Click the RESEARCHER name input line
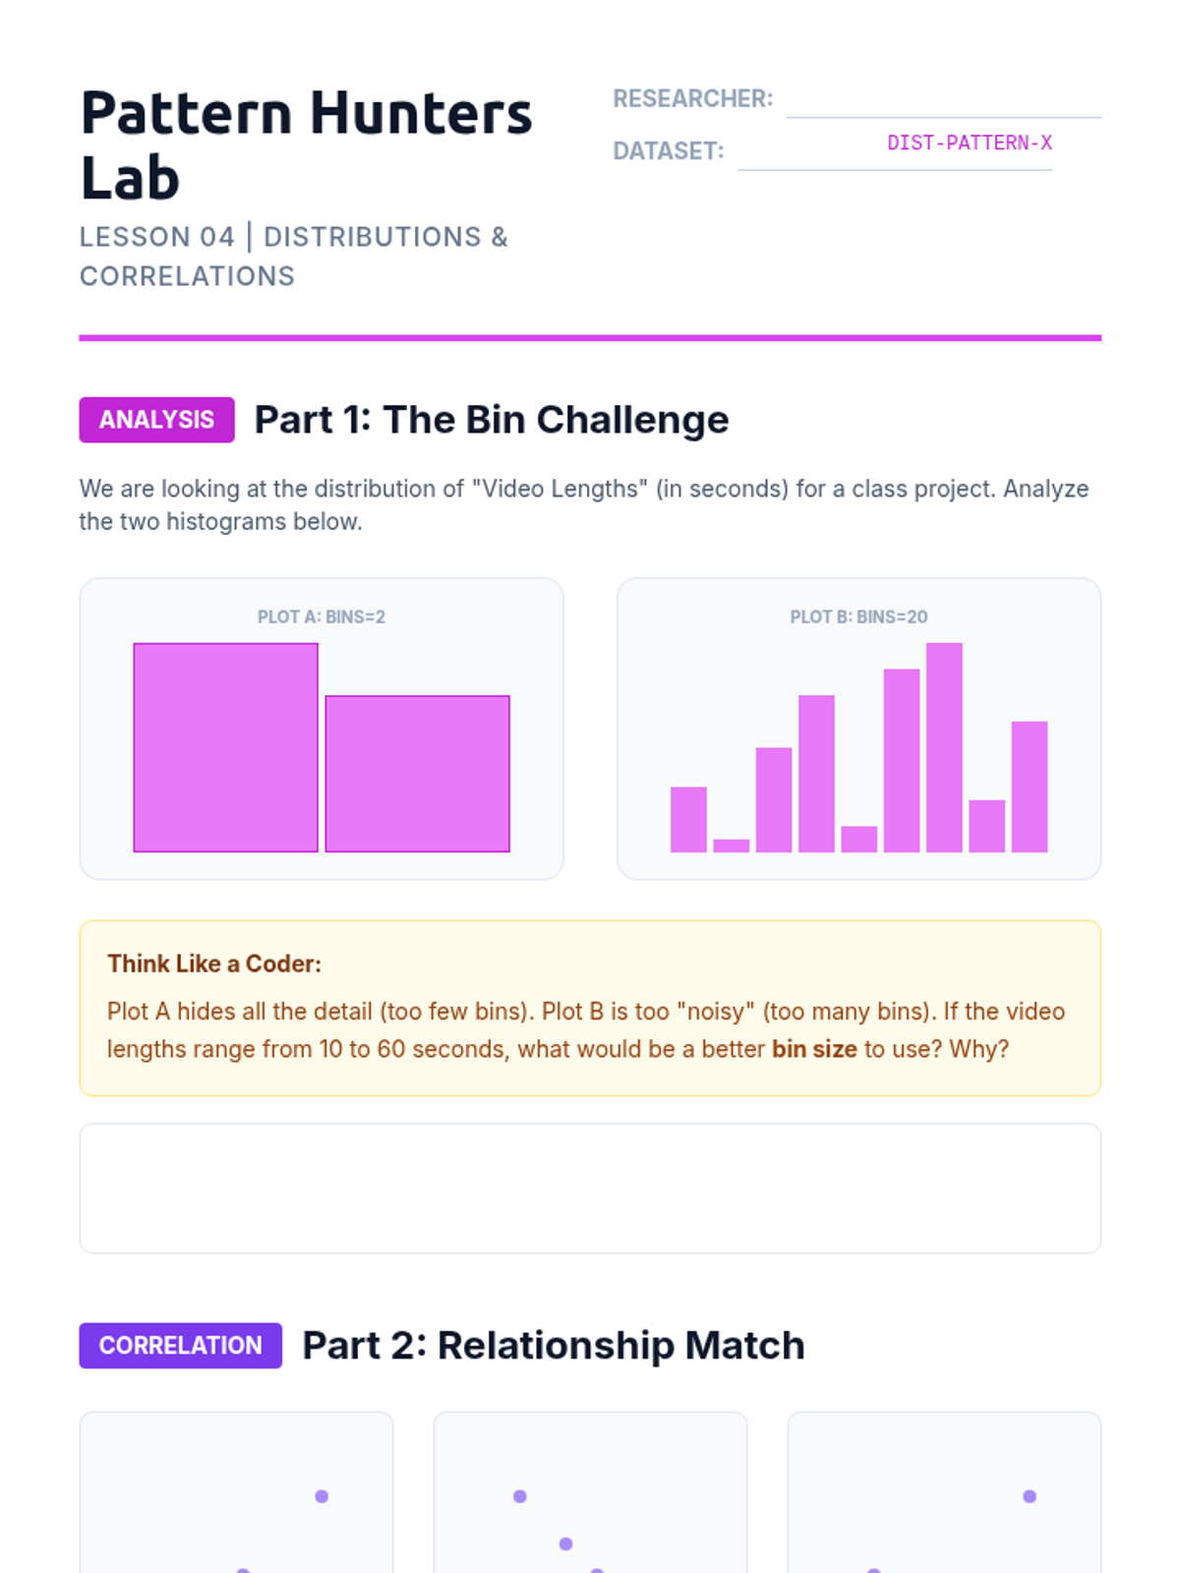 (944, 100)
